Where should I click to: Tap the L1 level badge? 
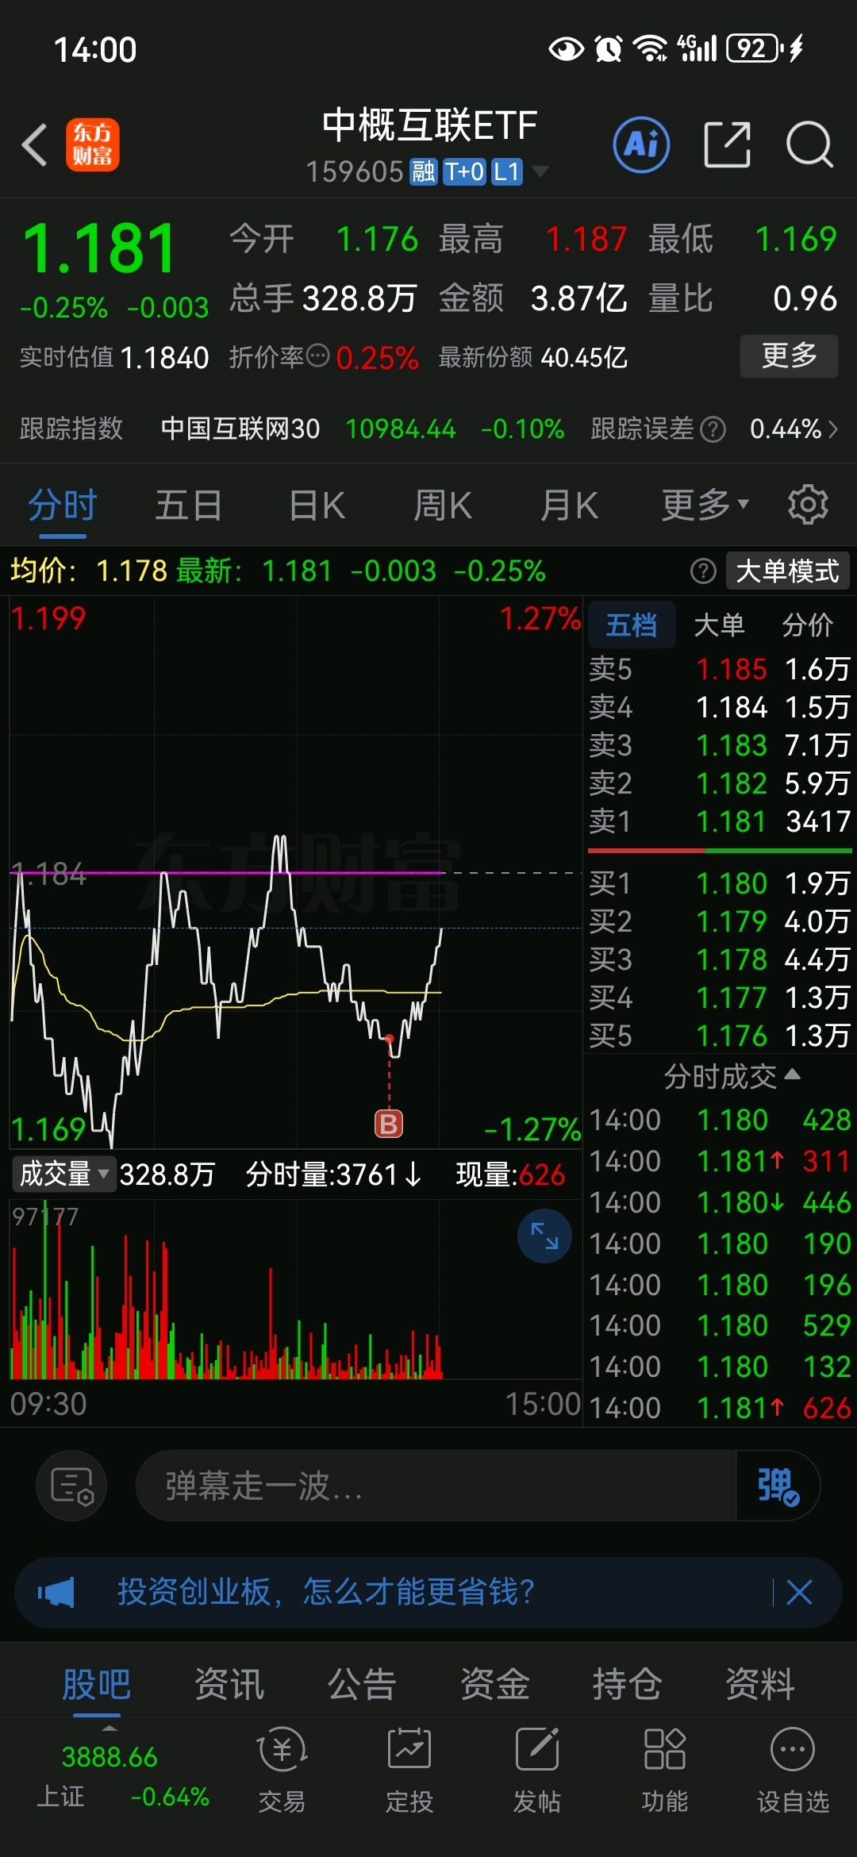507,171
